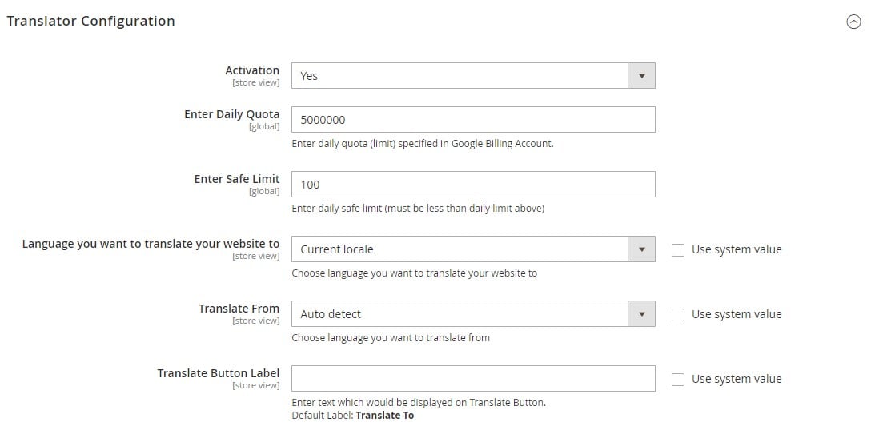Viewport: 871px width, 430px height.
Task: Click the Translate Button Label caption
Action: click(219, 372)
